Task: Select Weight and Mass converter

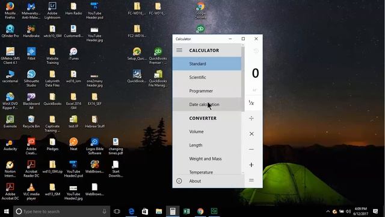Action: click(207, 159)
